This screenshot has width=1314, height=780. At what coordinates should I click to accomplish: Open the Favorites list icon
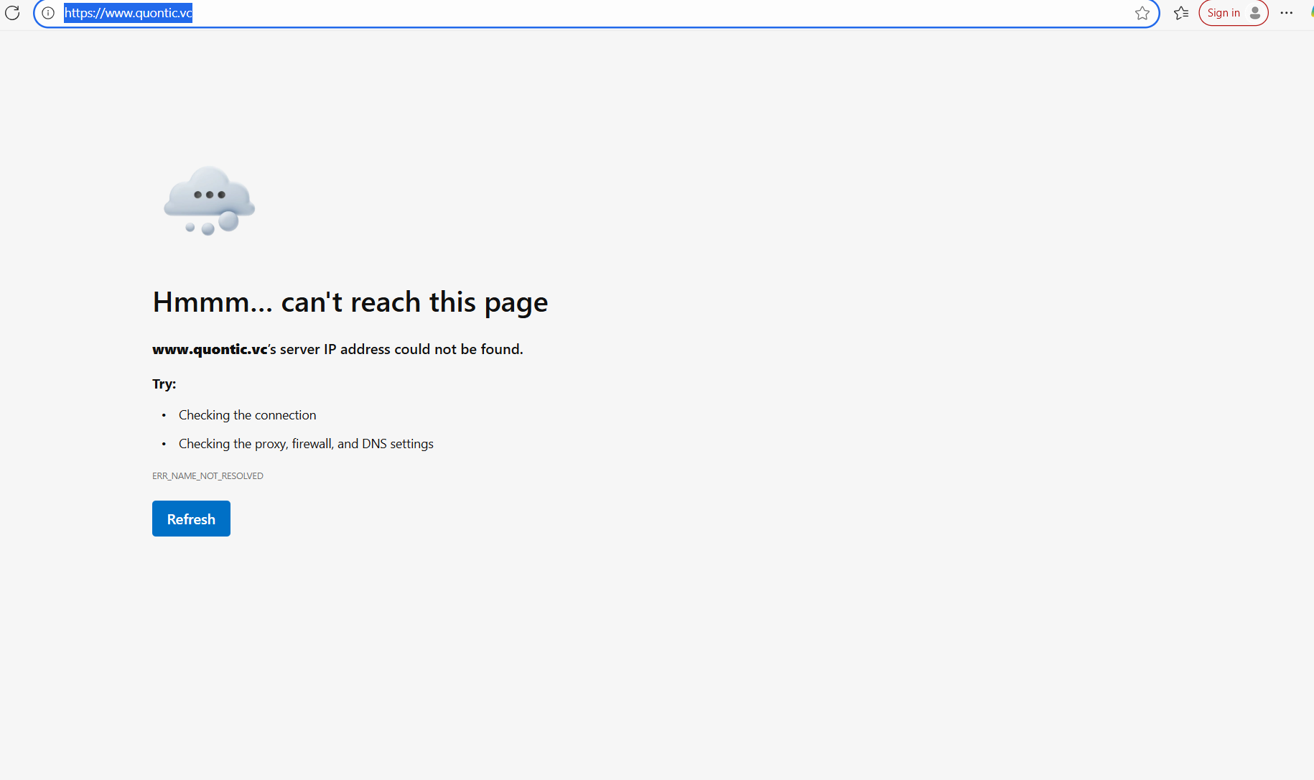pos(1180,13)
